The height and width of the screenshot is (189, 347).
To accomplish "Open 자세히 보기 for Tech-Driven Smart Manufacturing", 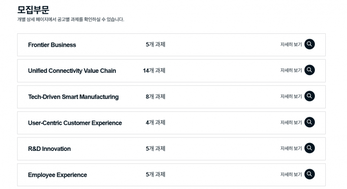I will (291, 97).
